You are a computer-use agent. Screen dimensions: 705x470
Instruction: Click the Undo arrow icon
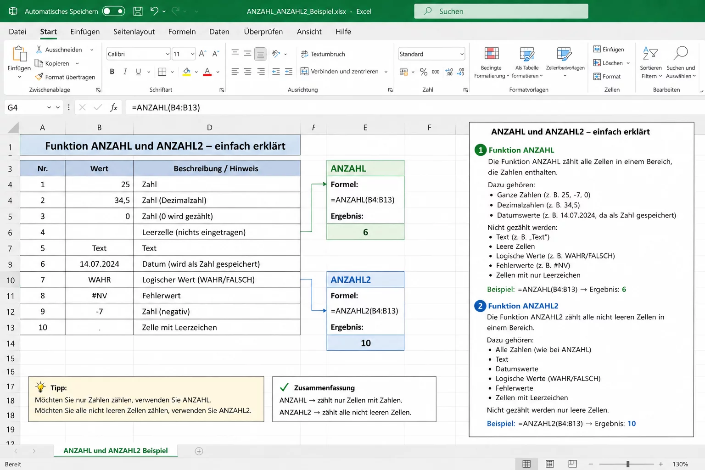tap(154, 11)
